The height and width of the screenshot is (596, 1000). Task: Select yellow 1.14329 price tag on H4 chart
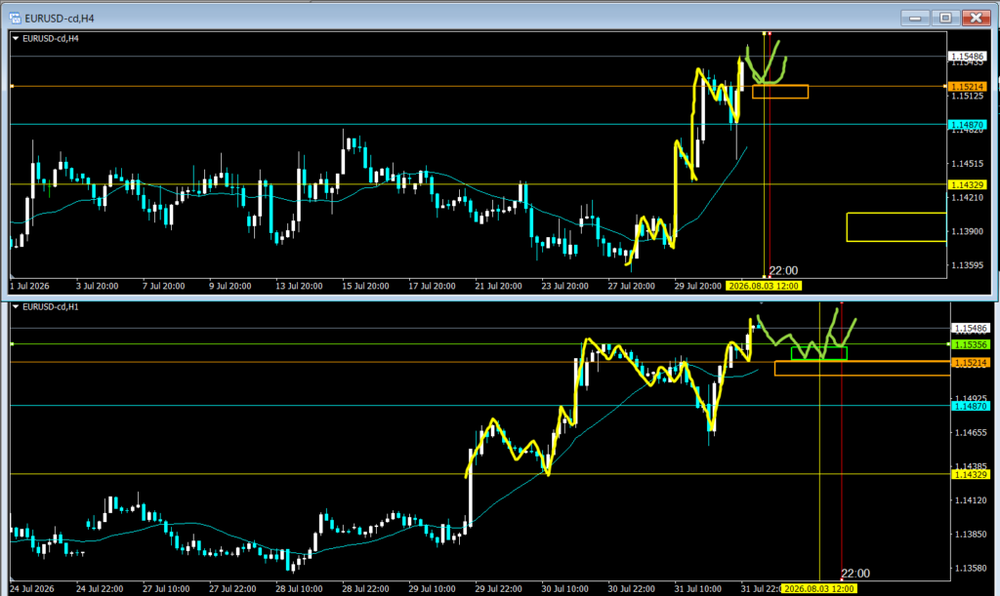[967, 184]
